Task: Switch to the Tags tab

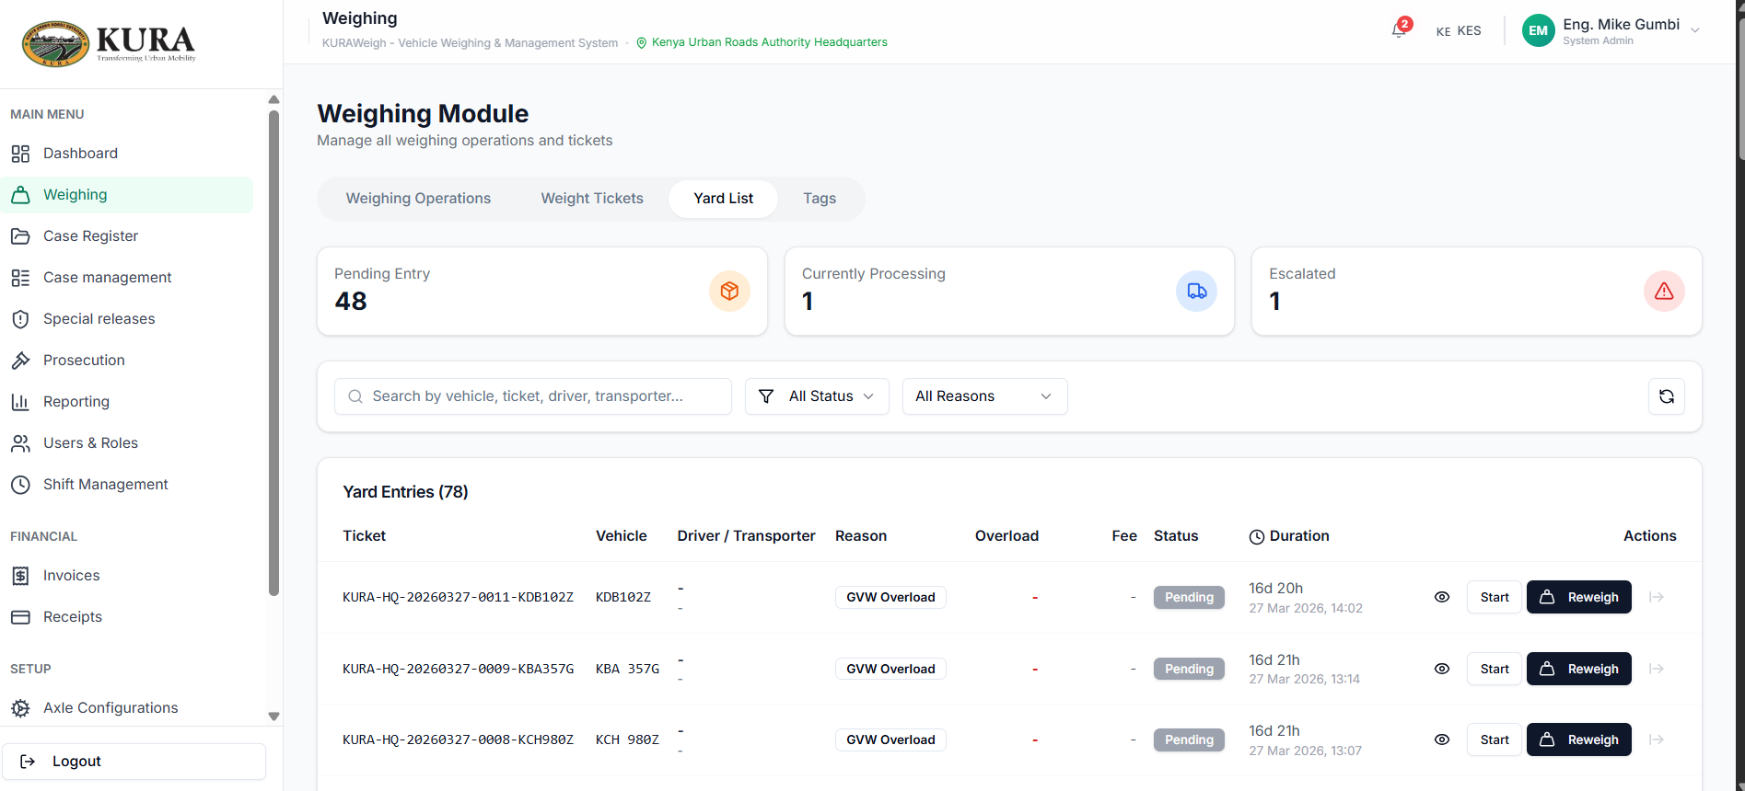Action: pos(820,199)
